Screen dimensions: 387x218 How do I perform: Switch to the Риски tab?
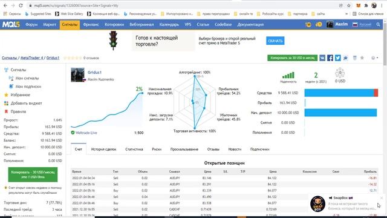click(x=157, y=150)
